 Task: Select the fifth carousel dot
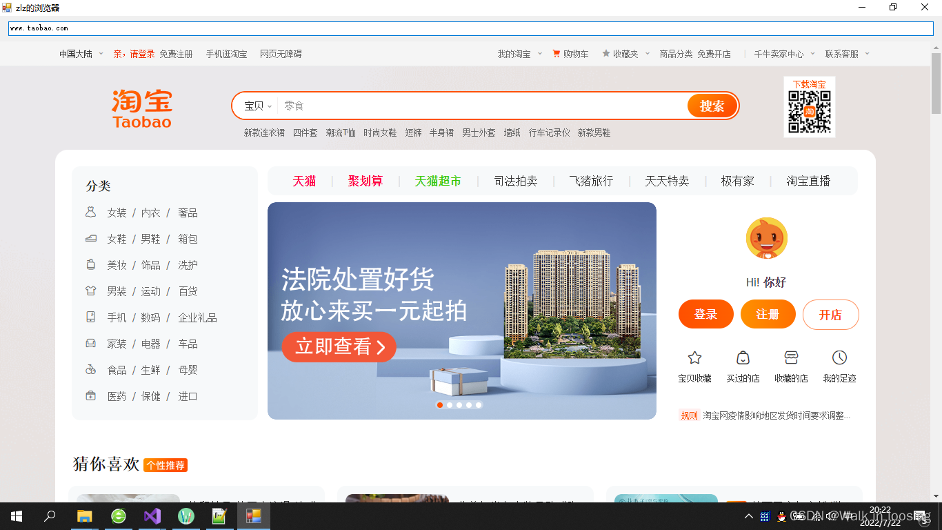479,405
